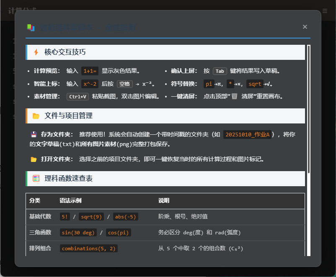Click the x^-2 code example

(x=90, y=84)
